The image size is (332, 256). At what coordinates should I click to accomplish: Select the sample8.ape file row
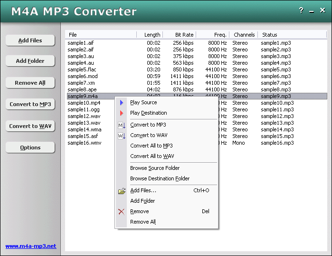click(x=197, y=89)
